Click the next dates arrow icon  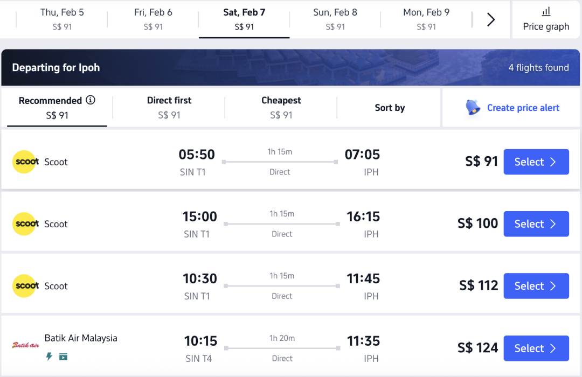coord(491,20)
